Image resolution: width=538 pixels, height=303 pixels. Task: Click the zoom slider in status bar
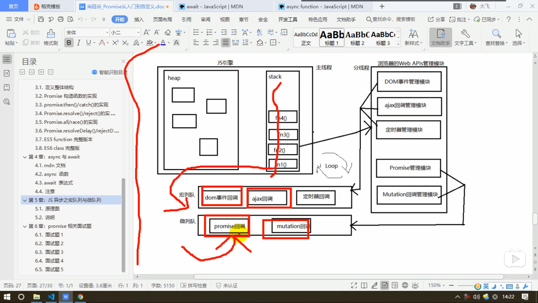(x=465, y=285)
